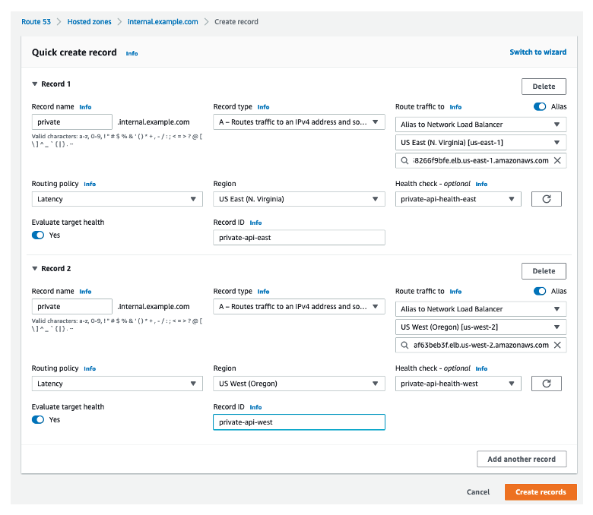Click the search icon in Record 2 load balancer field
593x515 pixels.
(405, 346)
